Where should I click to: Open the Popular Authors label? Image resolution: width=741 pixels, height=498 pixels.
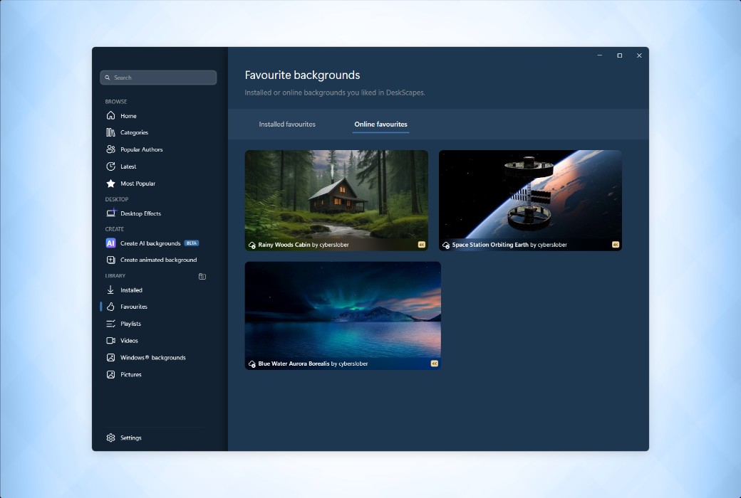click(x=141, y=149)
